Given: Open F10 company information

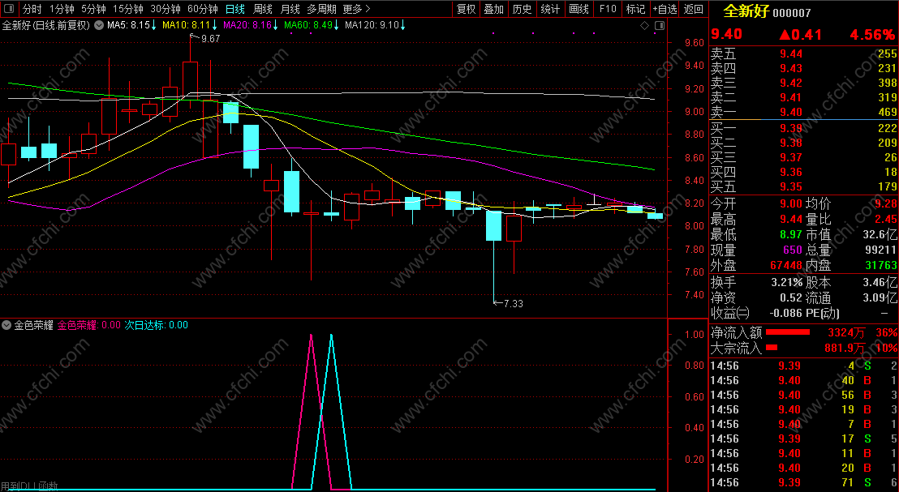Looking at the screenshot, I should [608, 9].
